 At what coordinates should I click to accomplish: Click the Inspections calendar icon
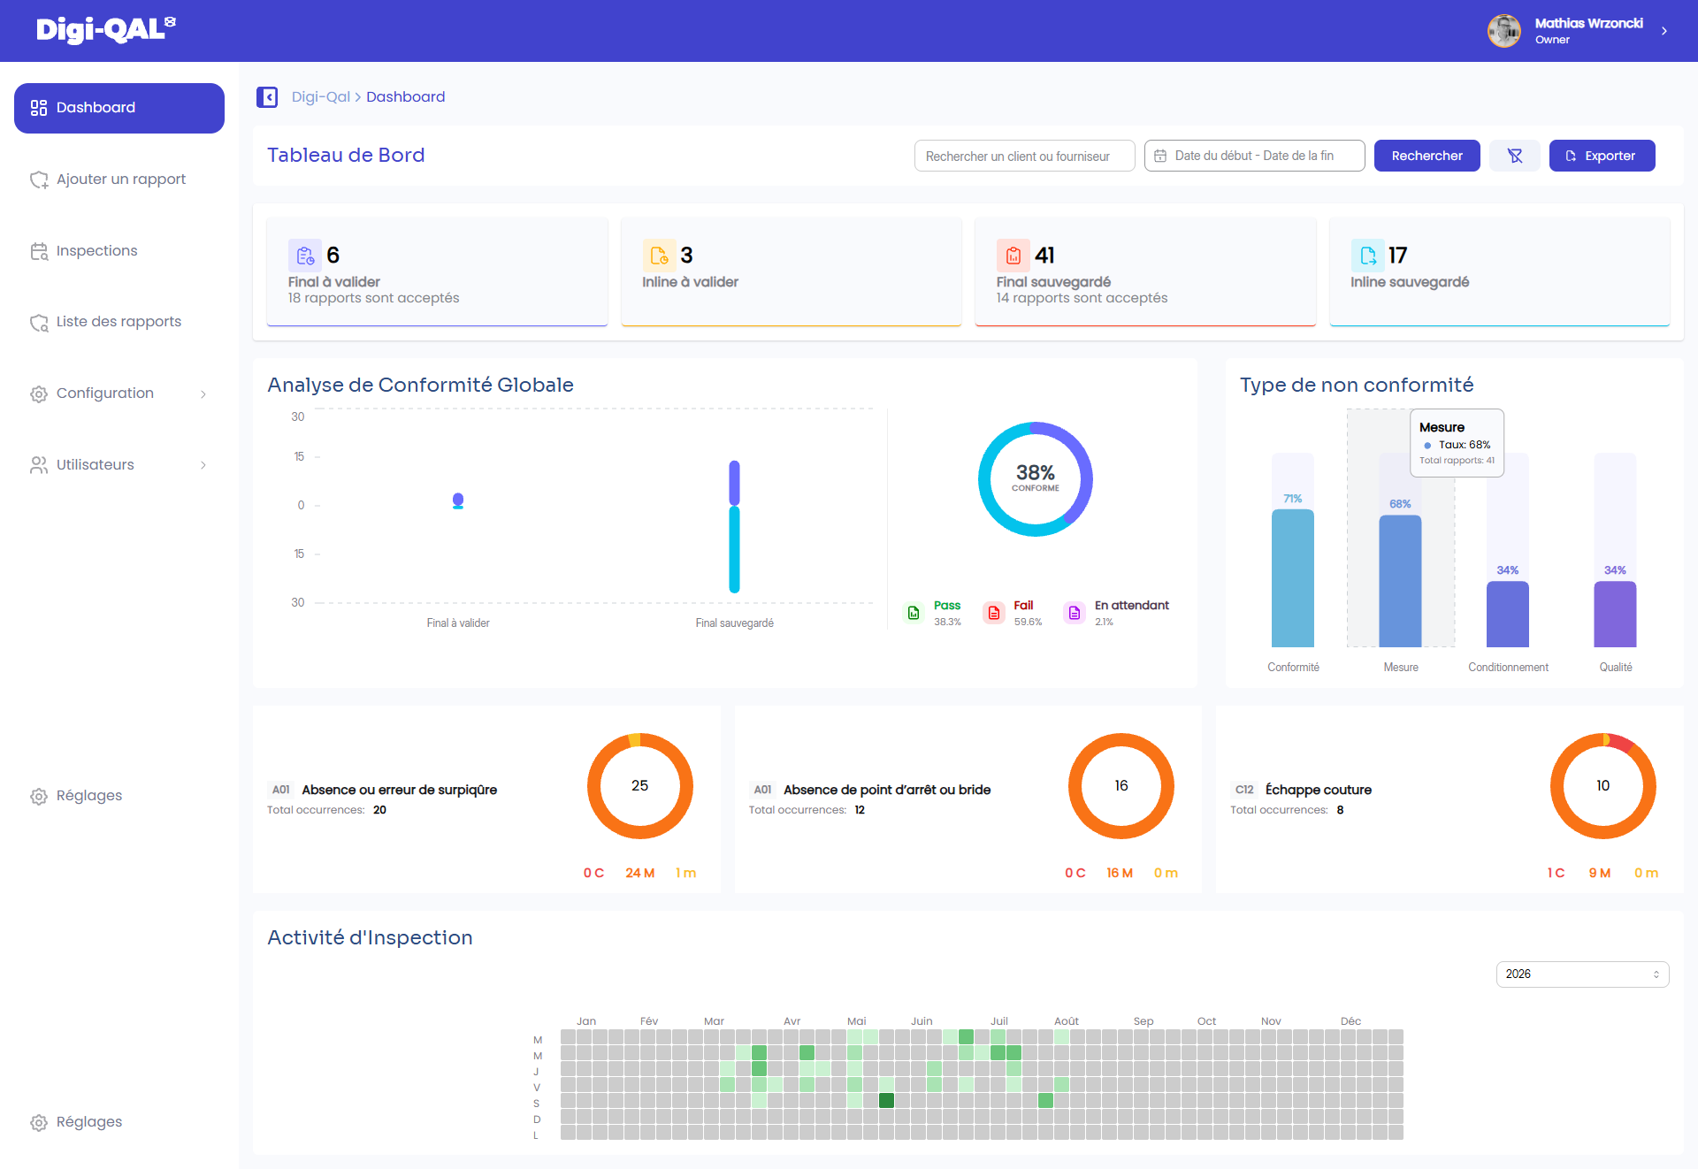coord(39,251)
